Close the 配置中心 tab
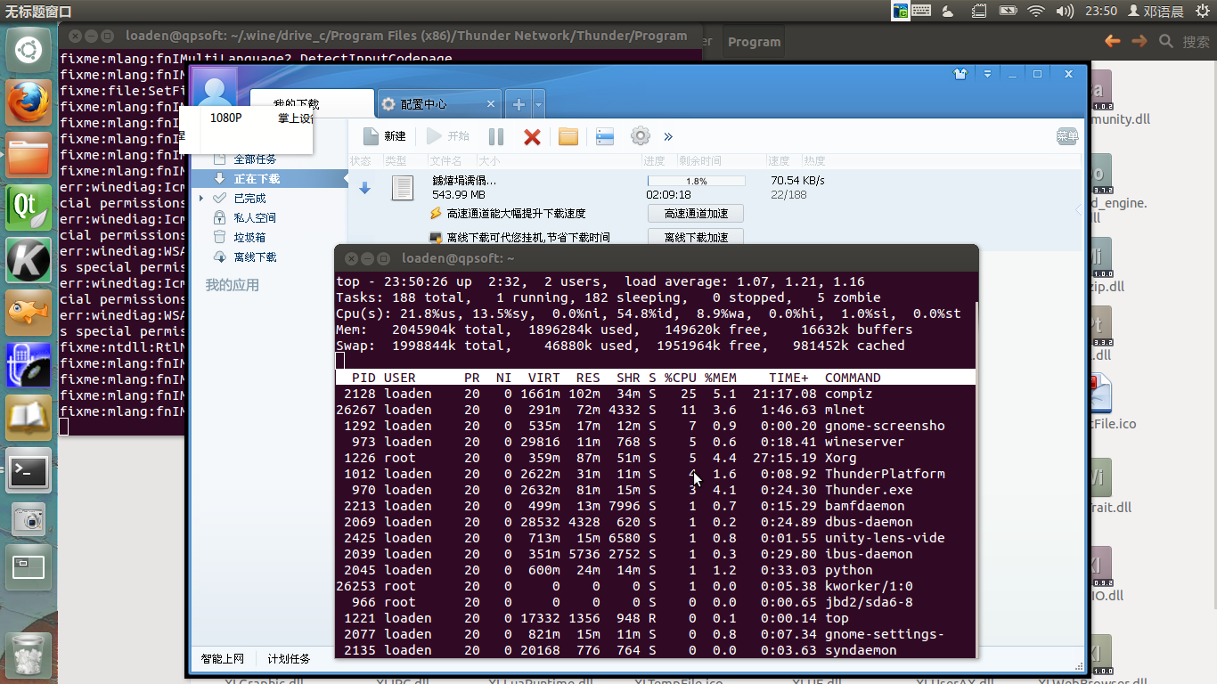 pos(491,104)
